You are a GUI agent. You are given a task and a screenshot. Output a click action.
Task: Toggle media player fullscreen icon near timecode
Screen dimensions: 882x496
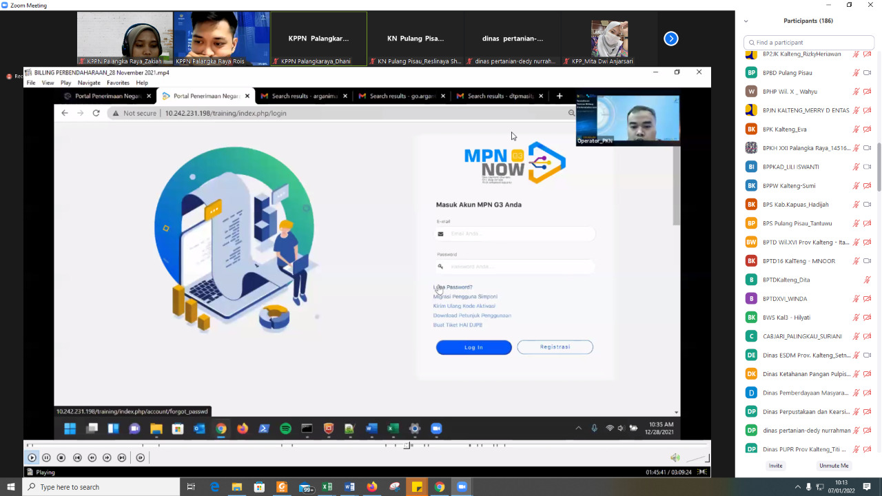tap(702, 472)
